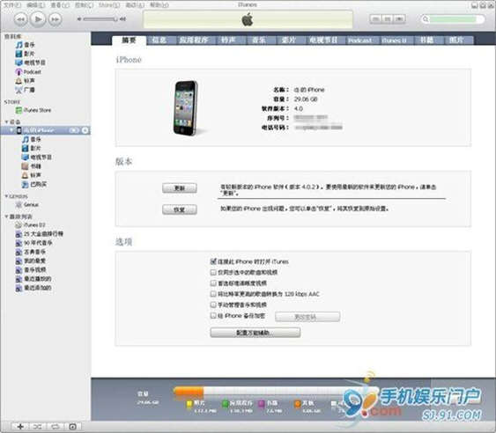Click the 配置万能辅助 button
Viewport: 496px width, 433px height.
click(x=255, y=333)
